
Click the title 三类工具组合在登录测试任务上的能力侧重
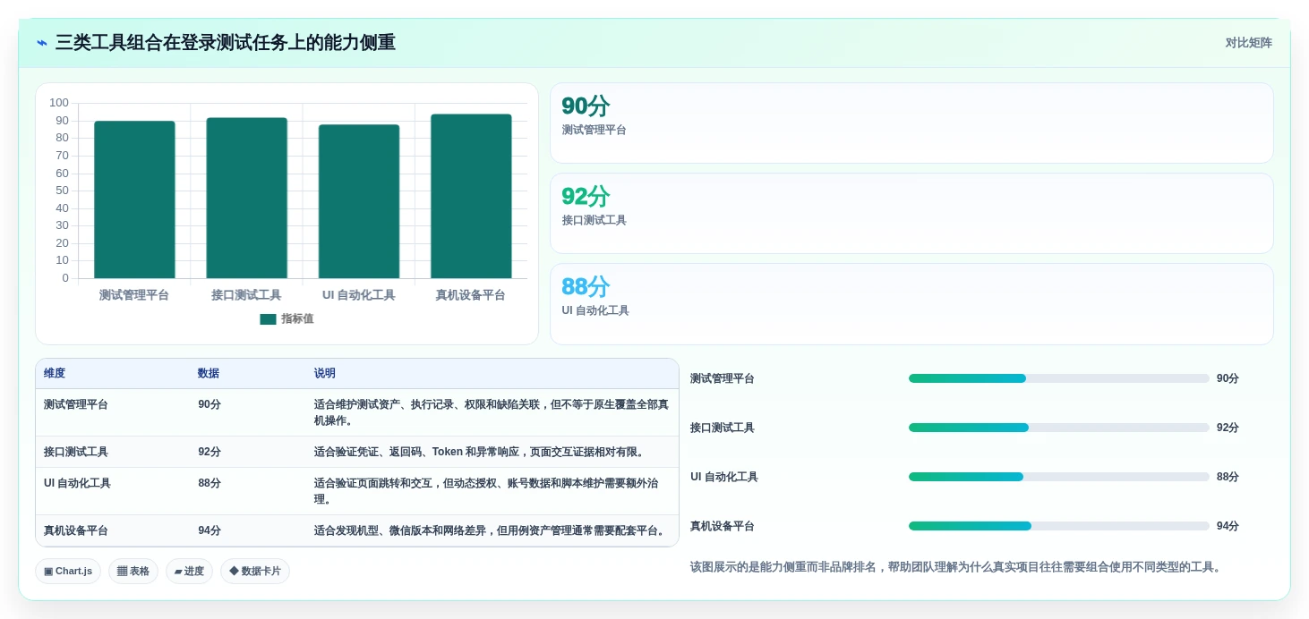click(226, 43)
